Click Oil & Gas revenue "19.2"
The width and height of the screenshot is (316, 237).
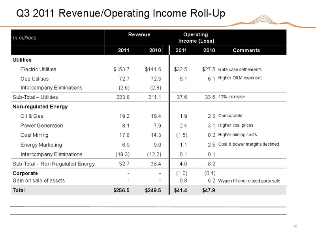tap(124, 116)
